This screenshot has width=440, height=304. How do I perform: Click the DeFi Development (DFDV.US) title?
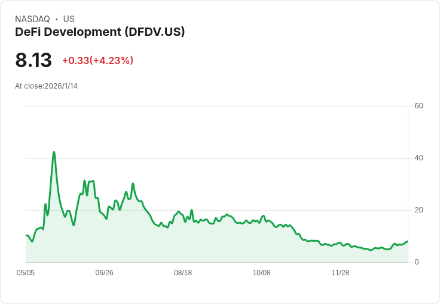[x=100, y=32]
